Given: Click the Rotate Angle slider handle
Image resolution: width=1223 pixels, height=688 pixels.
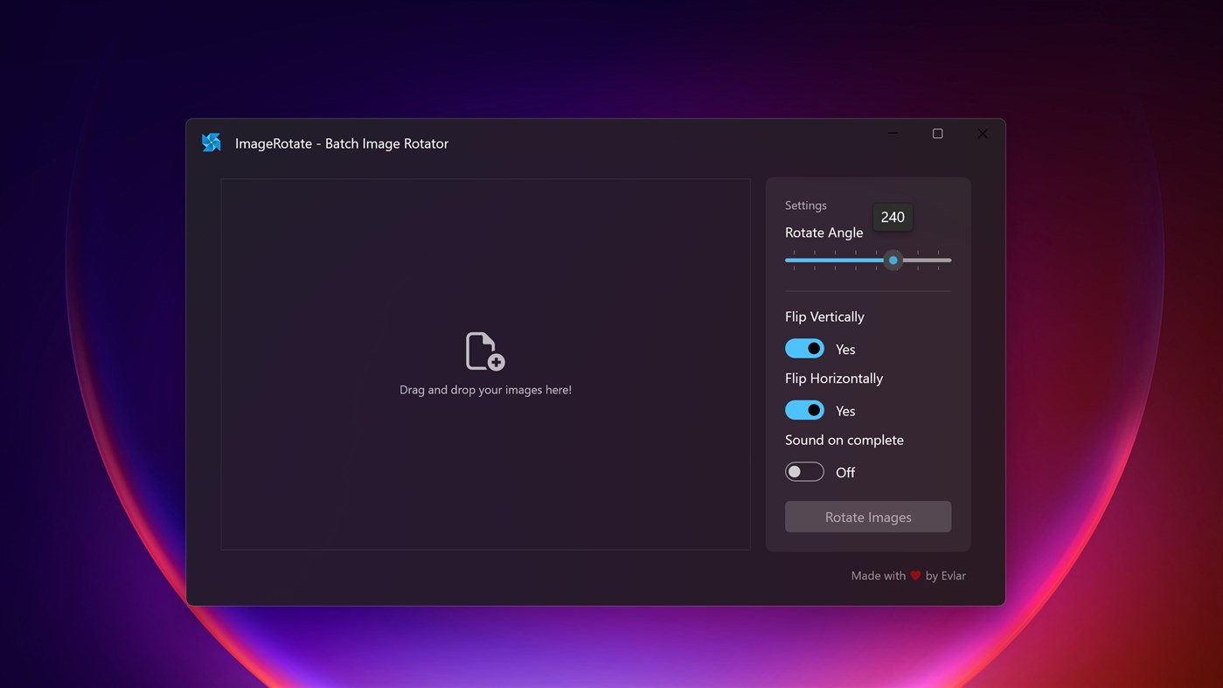Looking at the screenshot, I should coord(893,260).
